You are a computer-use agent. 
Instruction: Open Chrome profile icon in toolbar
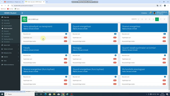click(165, 6)
